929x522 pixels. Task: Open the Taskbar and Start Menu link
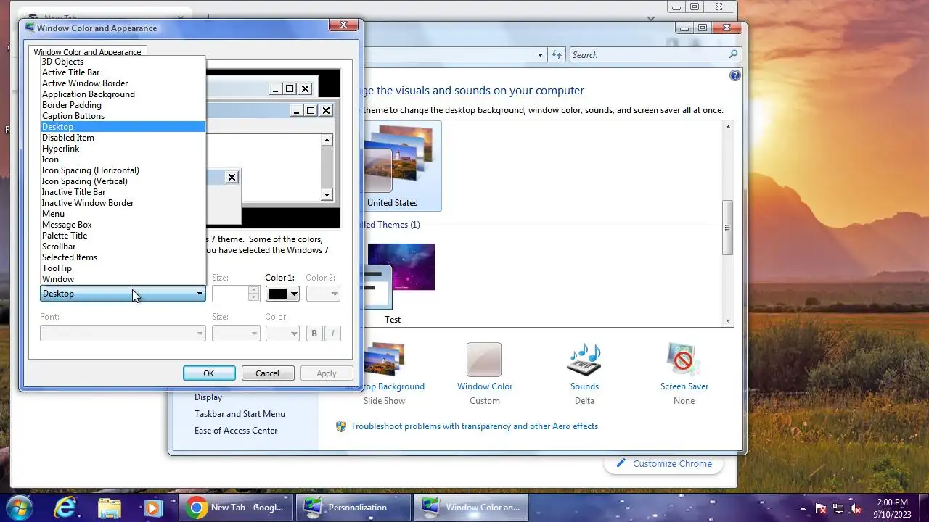pos(240,414)
